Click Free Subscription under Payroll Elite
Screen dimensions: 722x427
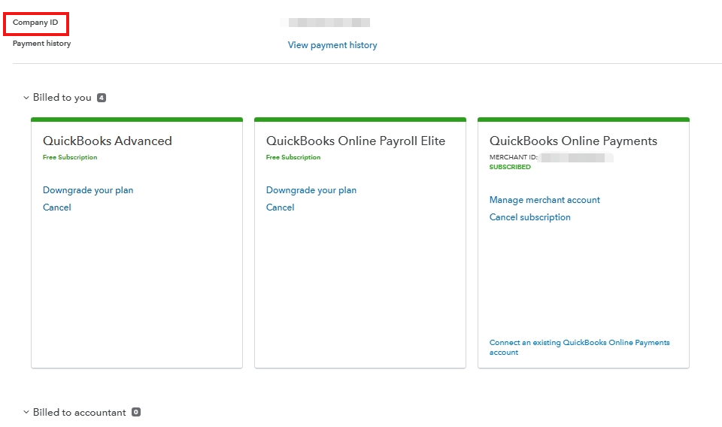(293, 157)
